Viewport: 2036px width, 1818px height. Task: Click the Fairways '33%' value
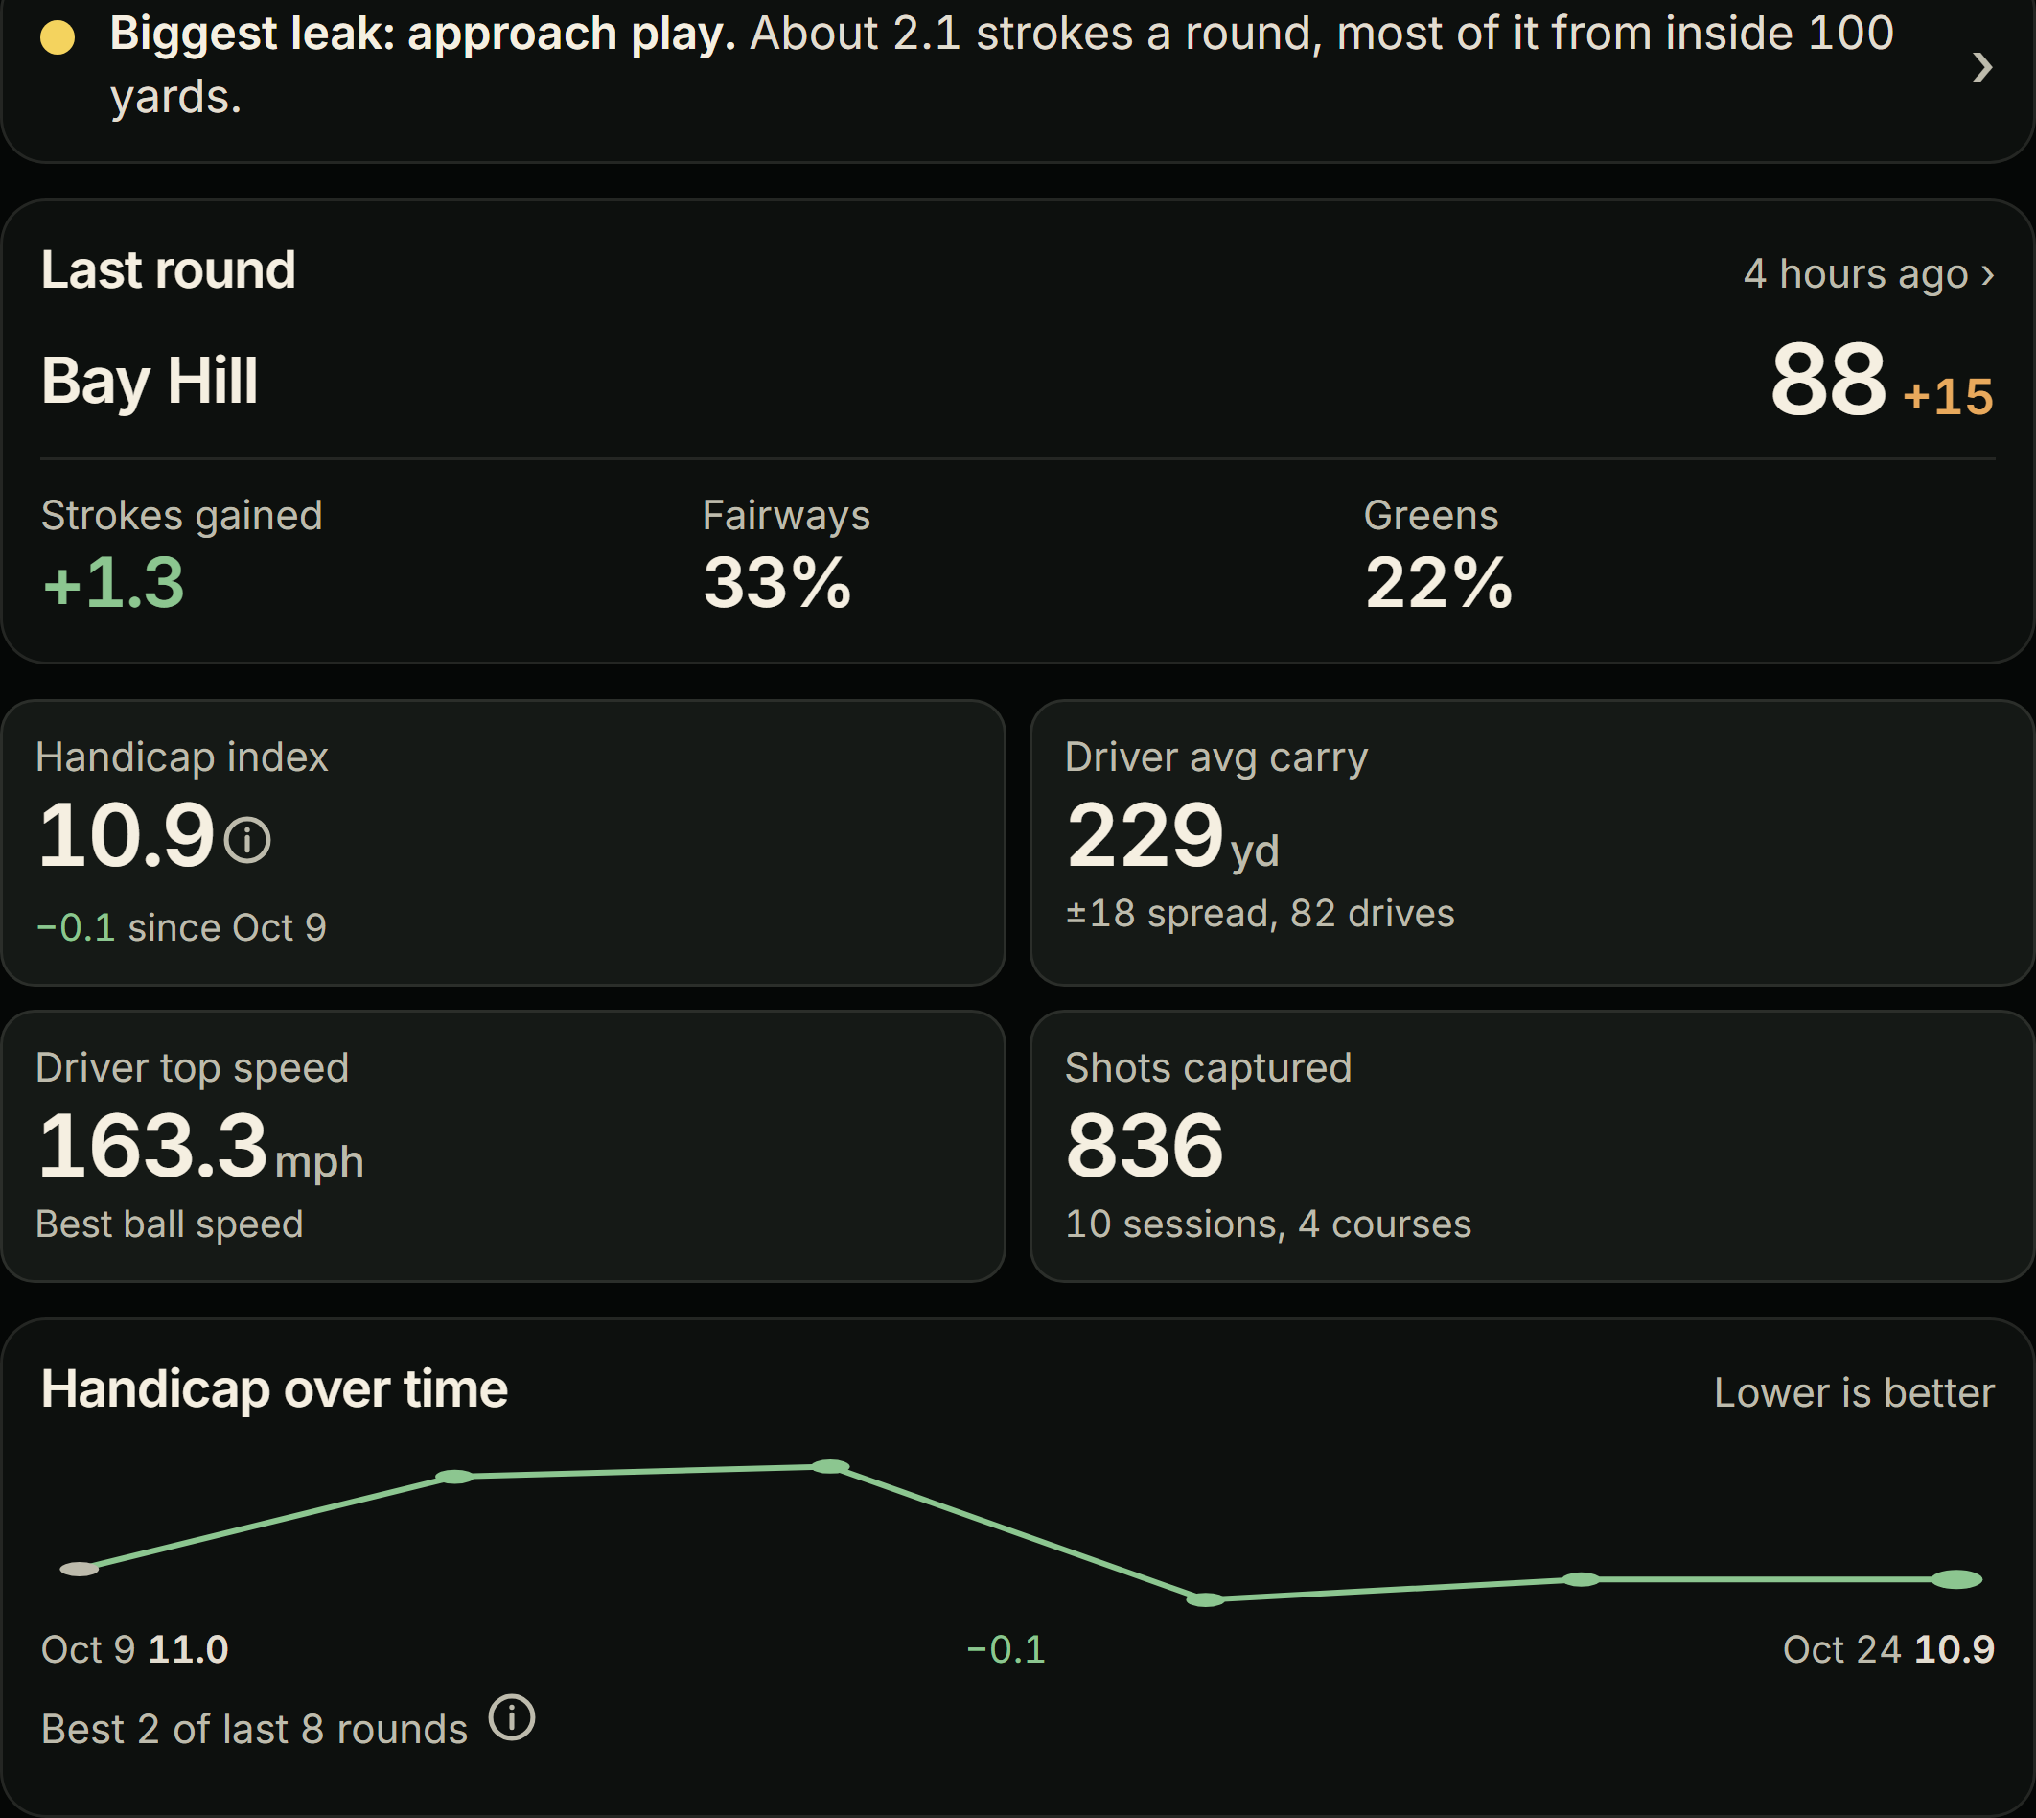point(776,582)
